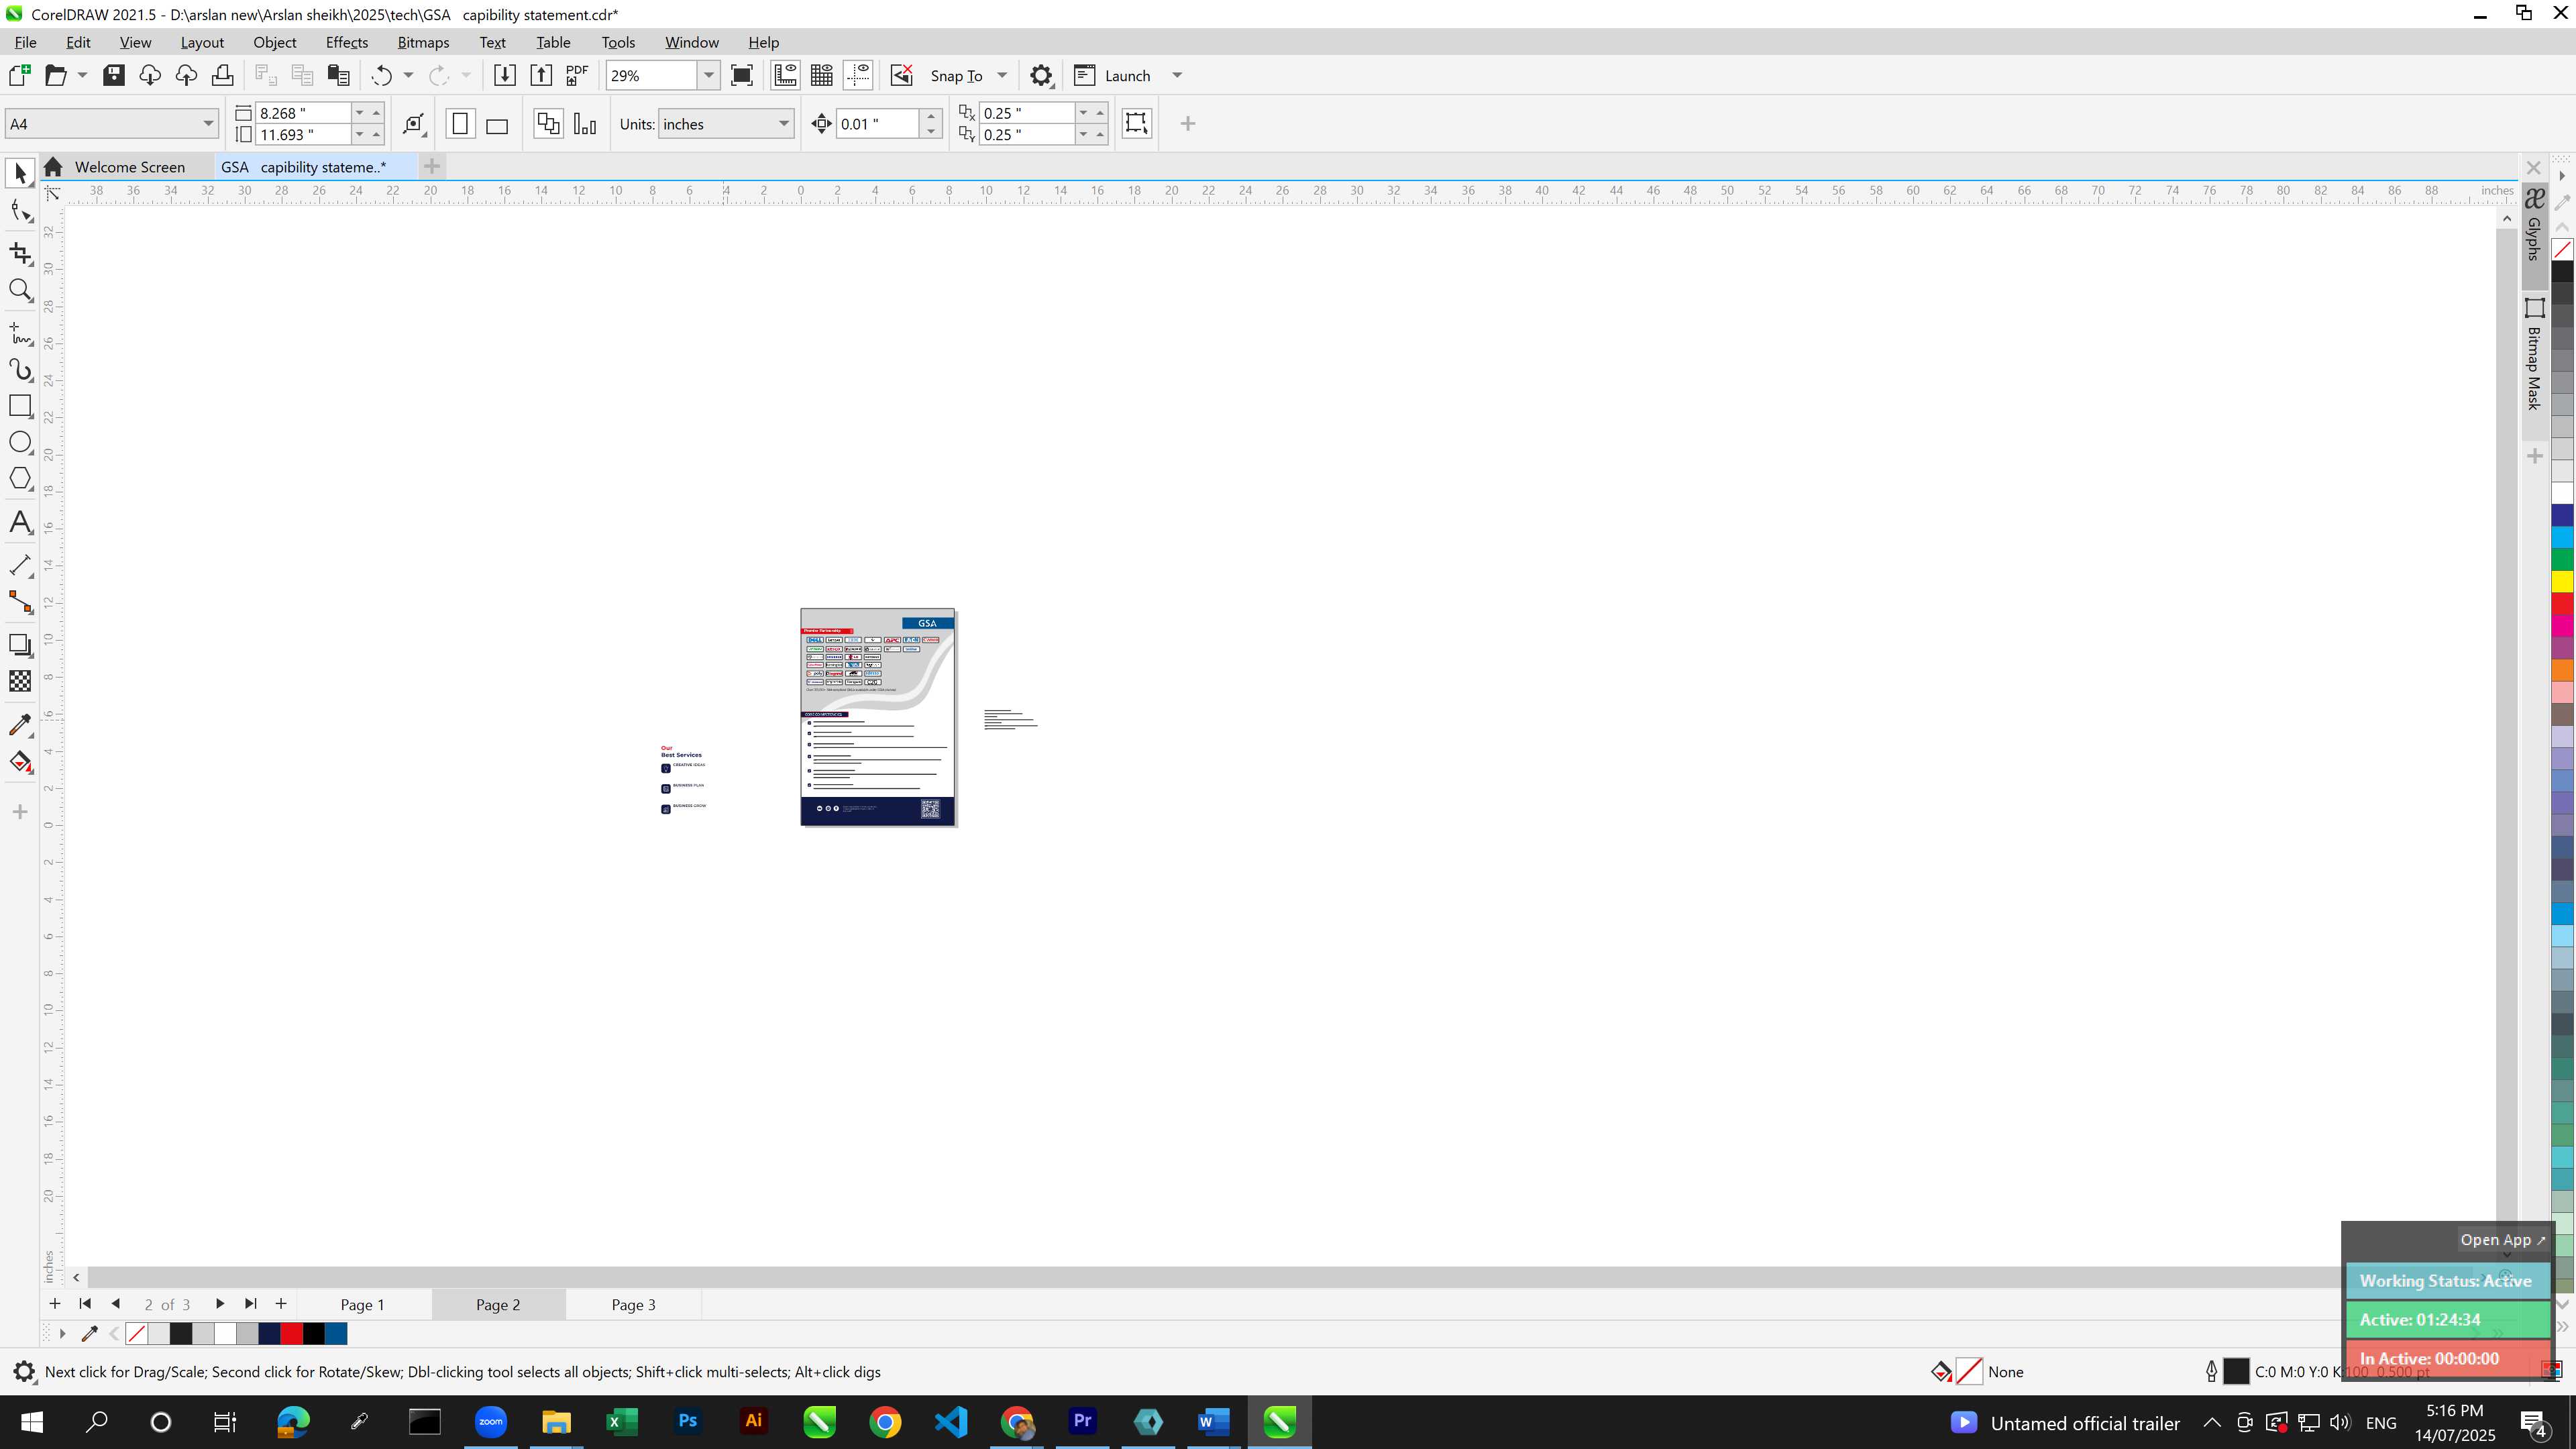Toggle Show grid button
The image size is (2576, 1449).
(x=822, y=76)
